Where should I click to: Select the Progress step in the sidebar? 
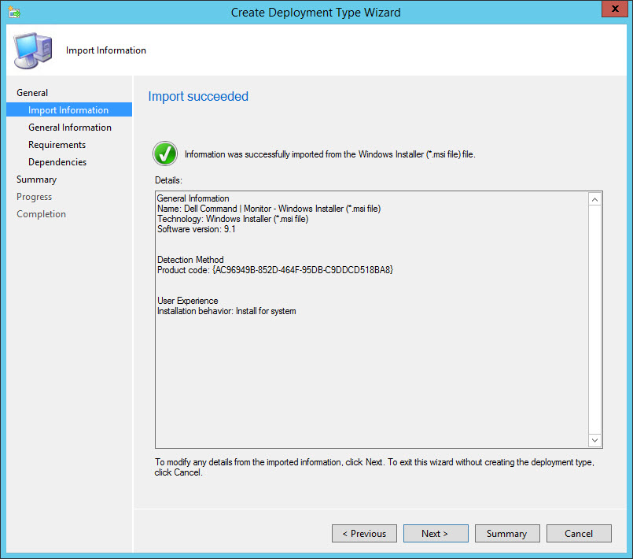[x=35, y=197]
